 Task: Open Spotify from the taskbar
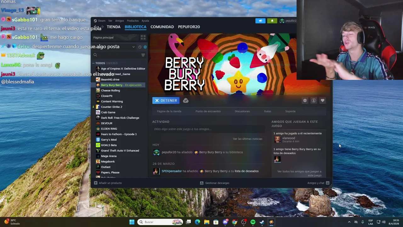coord(253,222)
